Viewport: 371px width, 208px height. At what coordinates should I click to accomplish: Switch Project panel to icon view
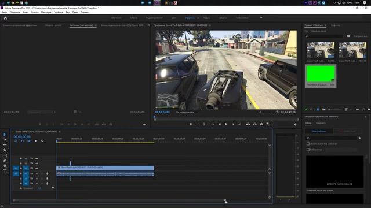[318, 109]
